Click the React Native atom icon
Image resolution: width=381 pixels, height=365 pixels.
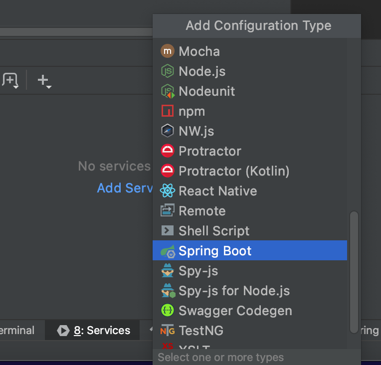tap(167, 191)
